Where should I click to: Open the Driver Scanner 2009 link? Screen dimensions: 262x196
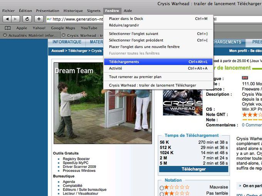coord(79,167)
